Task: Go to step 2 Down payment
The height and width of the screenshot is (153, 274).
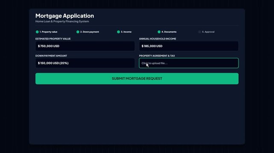Action: pyautogui.click(x=88, y=32)
